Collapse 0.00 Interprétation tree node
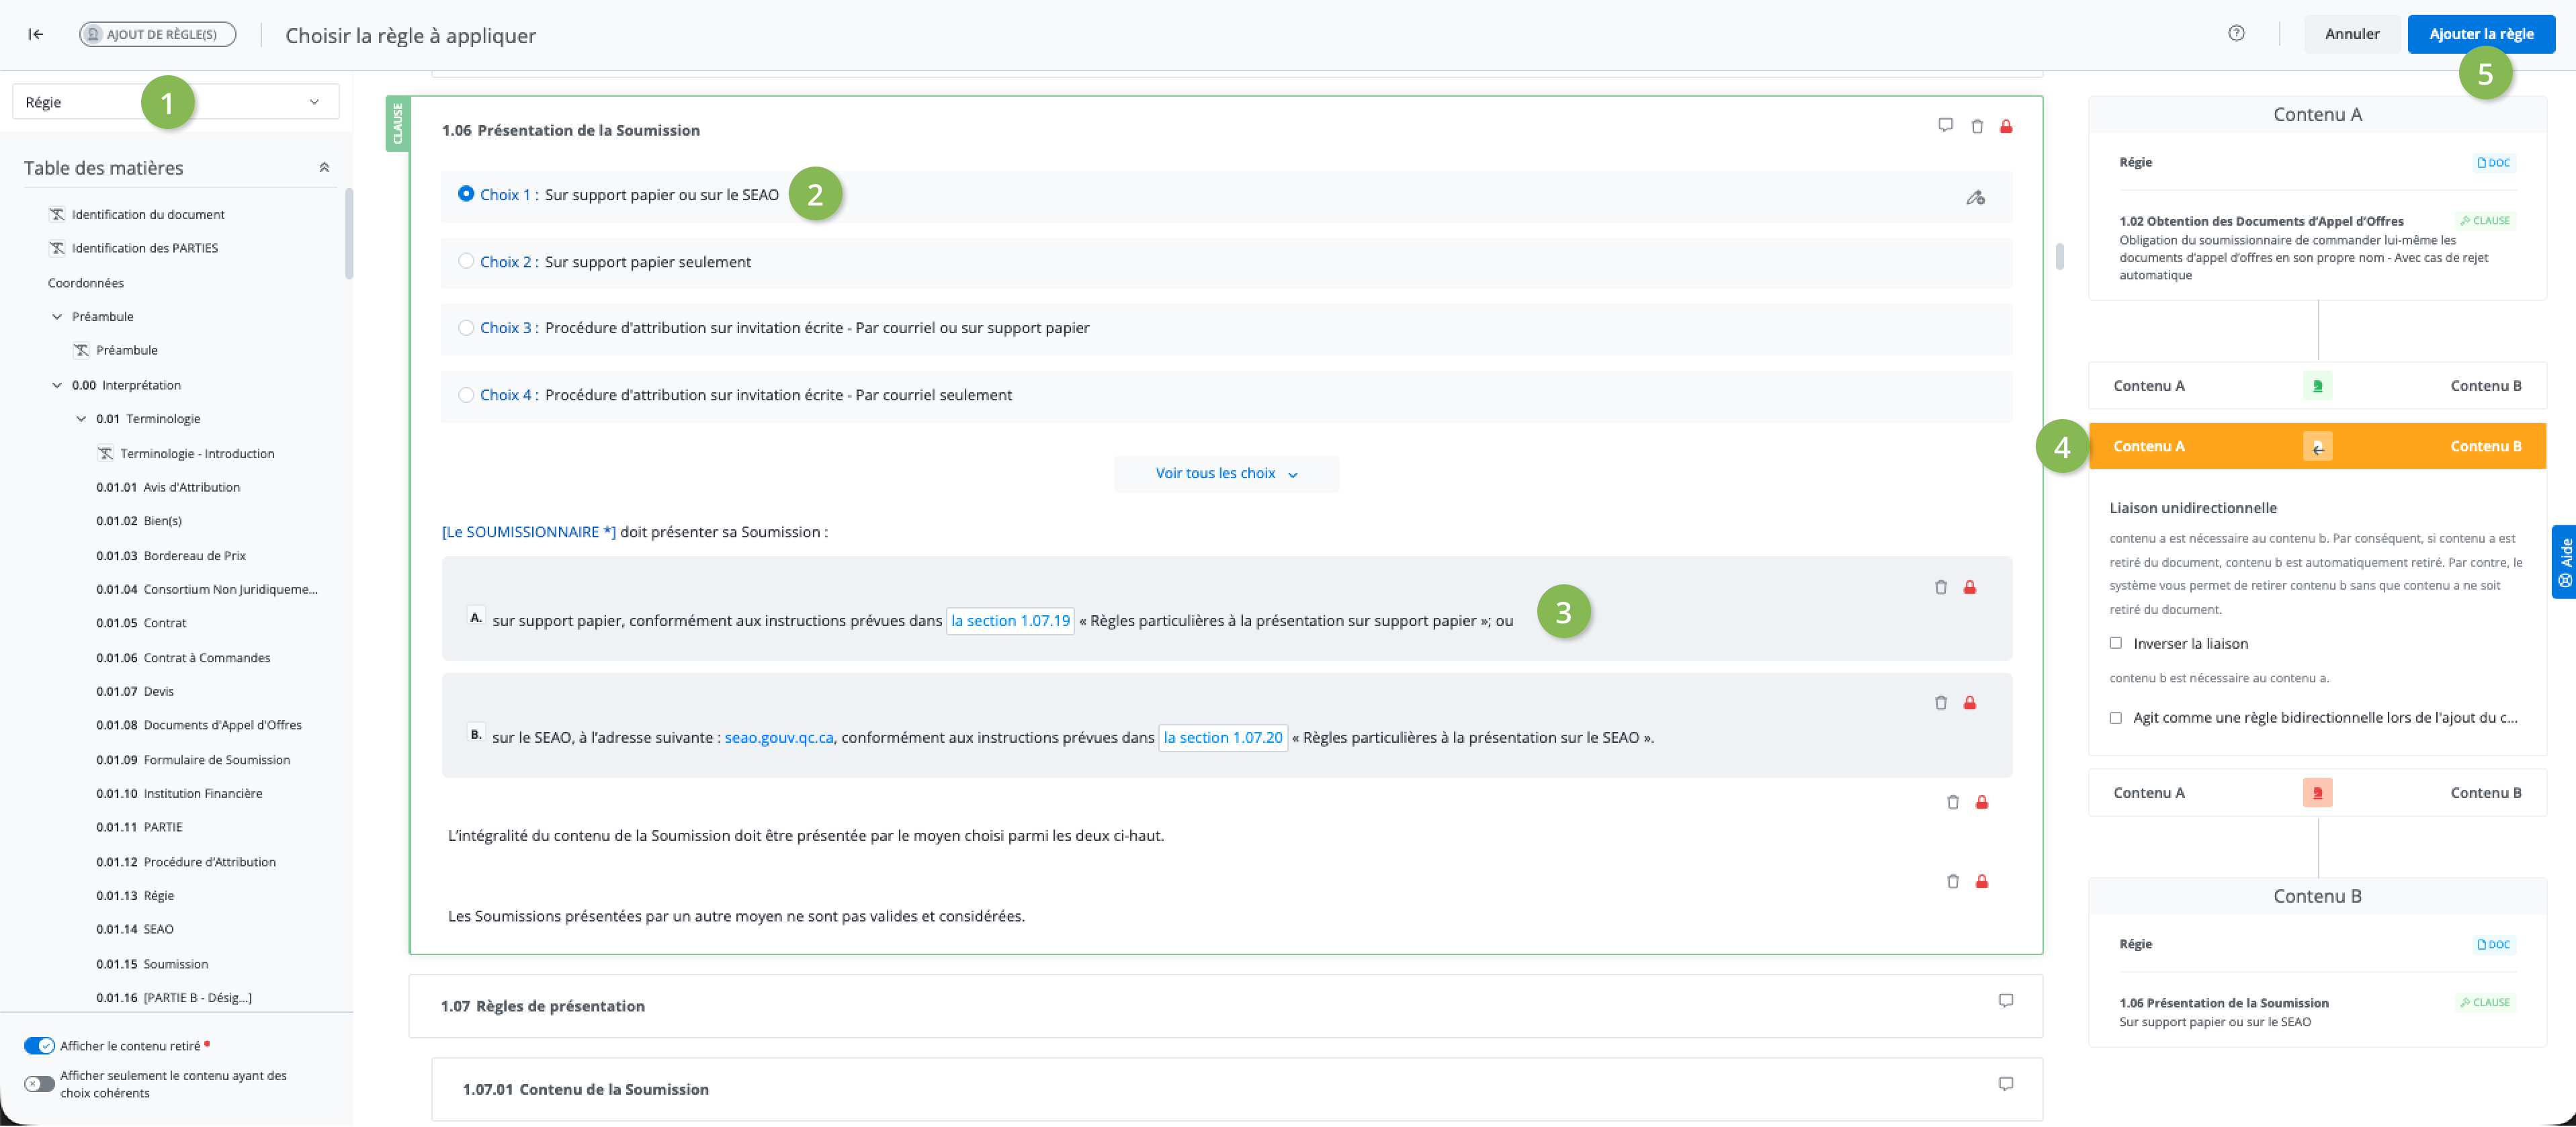This screenshot has width=2576, height=1127. (57, 385)
